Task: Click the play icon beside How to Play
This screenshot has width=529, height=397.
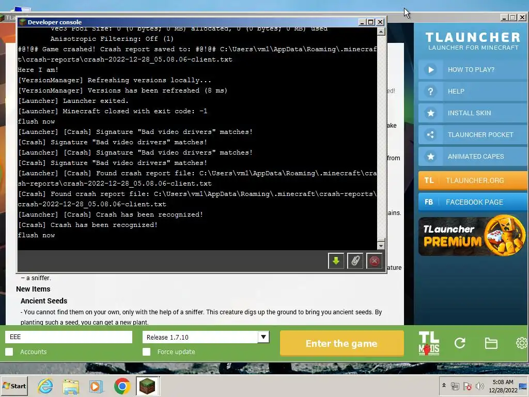Action: [x=431, y=70]
